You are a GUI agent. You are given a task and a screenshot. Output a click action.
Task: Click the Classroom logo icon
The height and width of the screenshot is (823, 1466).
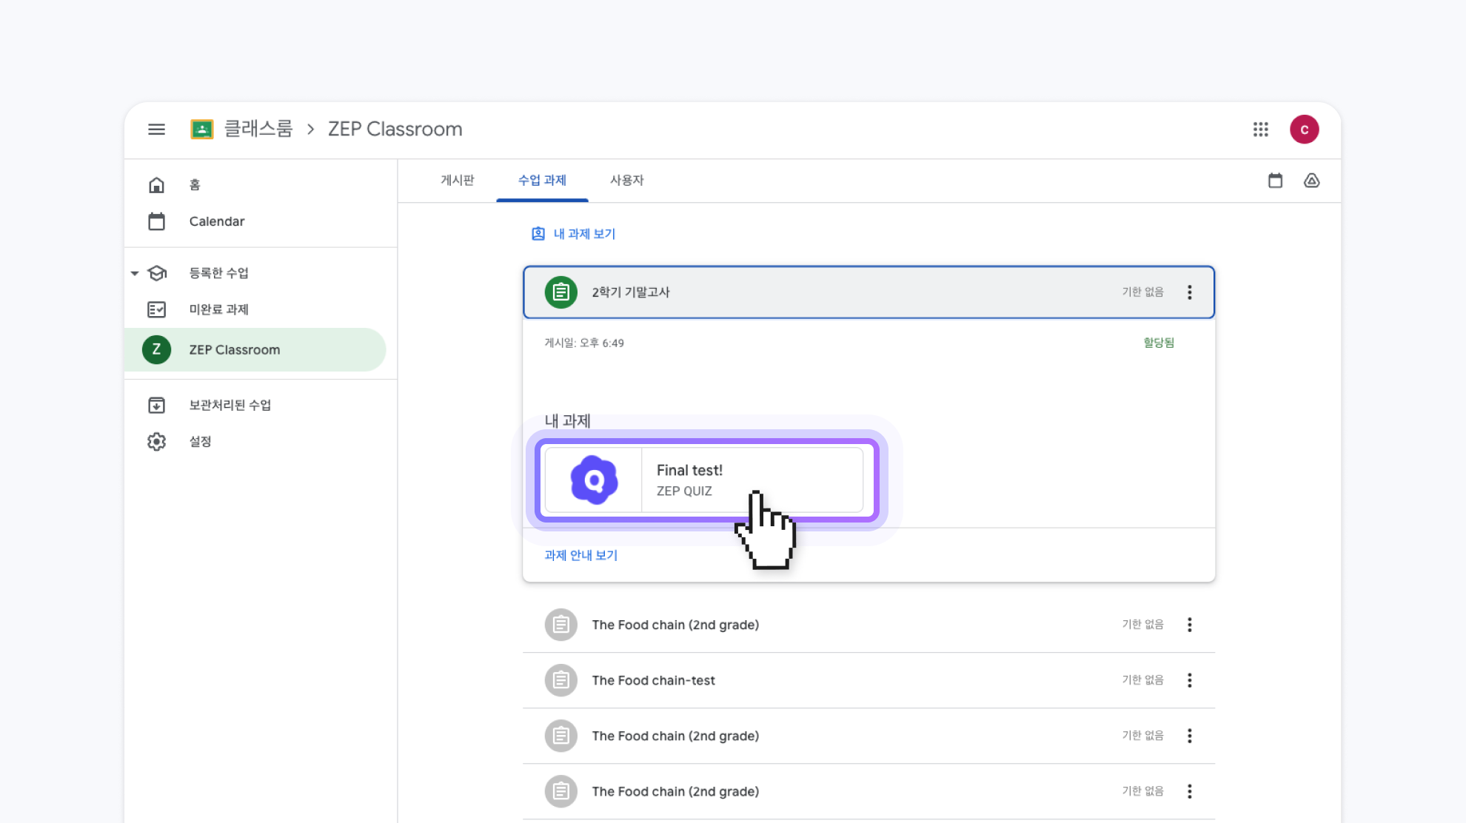tap(201, 130)
